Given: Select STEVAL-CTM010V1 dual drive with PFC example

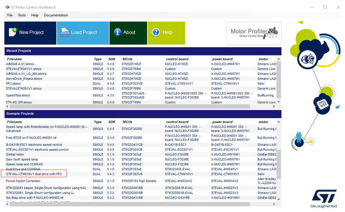Looking at the screenshot, I should tap(34, 174).
